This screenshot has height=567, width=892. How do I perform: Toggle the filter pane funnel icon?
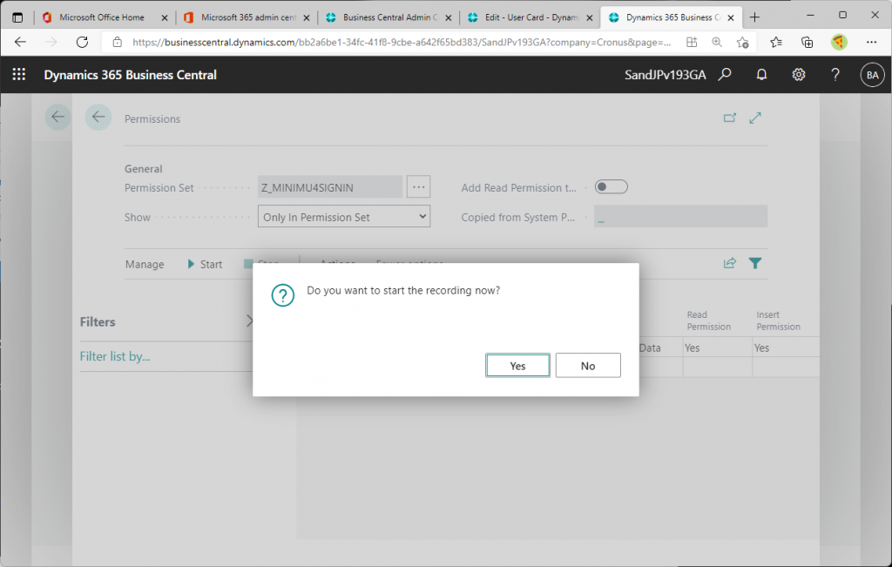(755, 263)
